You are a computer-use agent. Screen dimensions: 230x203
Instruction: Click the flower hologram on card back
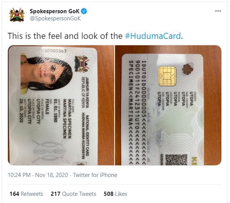(x=188, y=69)
